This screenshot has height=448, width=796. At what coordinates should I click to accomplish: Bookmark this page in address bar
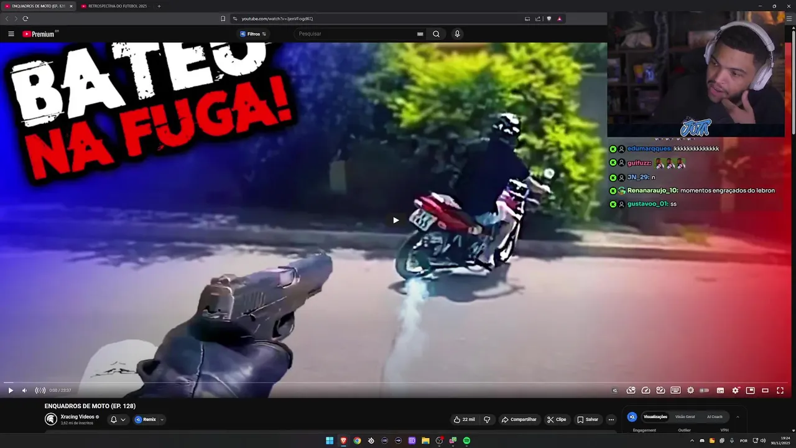223,19
